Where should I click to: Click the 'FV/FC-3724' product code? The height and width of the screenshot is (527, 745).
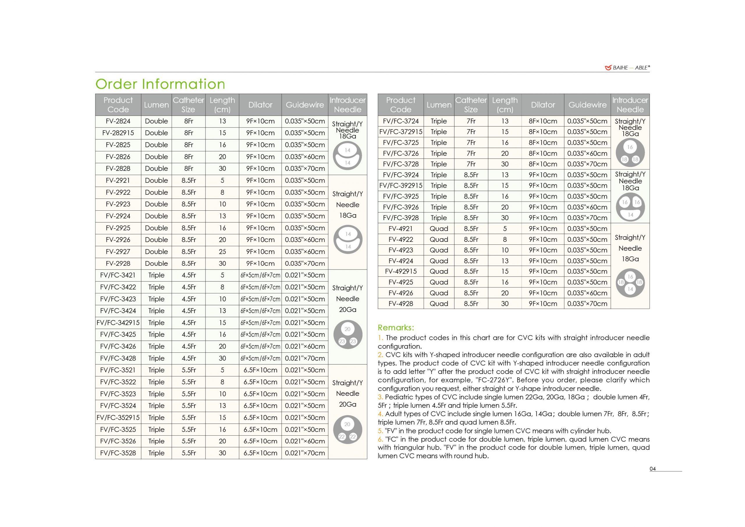coord(401,121)
